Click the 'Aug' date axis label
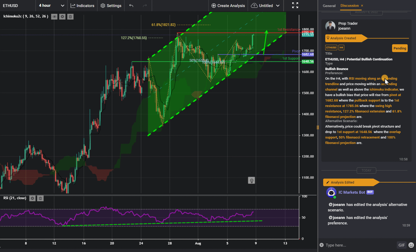The image size is (416, 252). [198, 243]
